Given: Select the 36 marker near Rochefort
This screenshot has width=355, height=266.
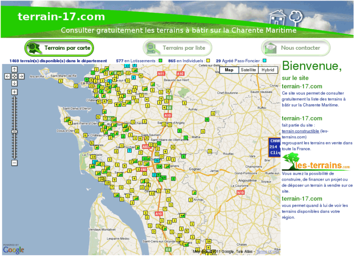Looking at the screenshot, I should point(109,128).
